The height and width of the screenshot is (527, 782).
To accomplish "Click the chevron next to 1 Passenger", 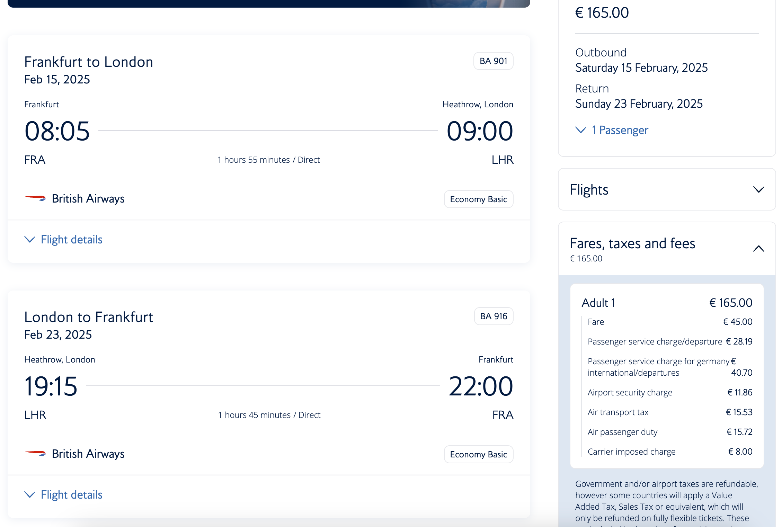I will point(581,130).
